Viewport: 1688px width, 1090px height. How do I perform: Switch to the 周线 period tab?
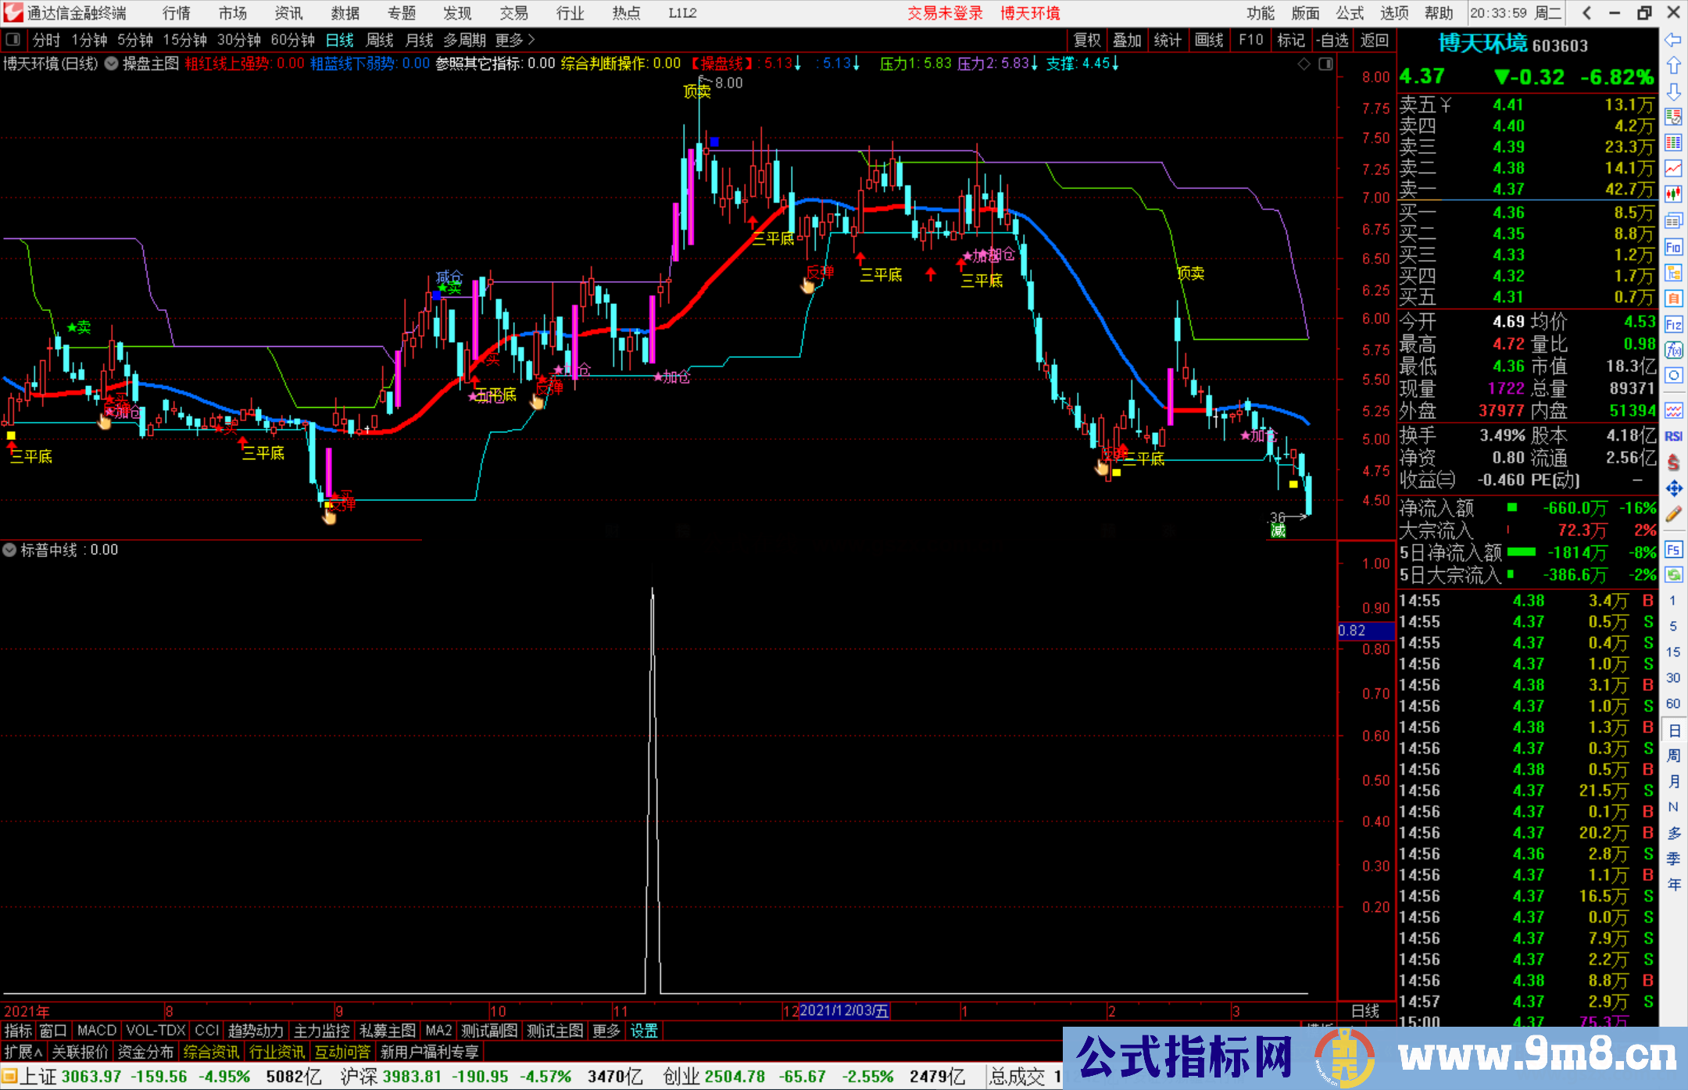[380, 40]
